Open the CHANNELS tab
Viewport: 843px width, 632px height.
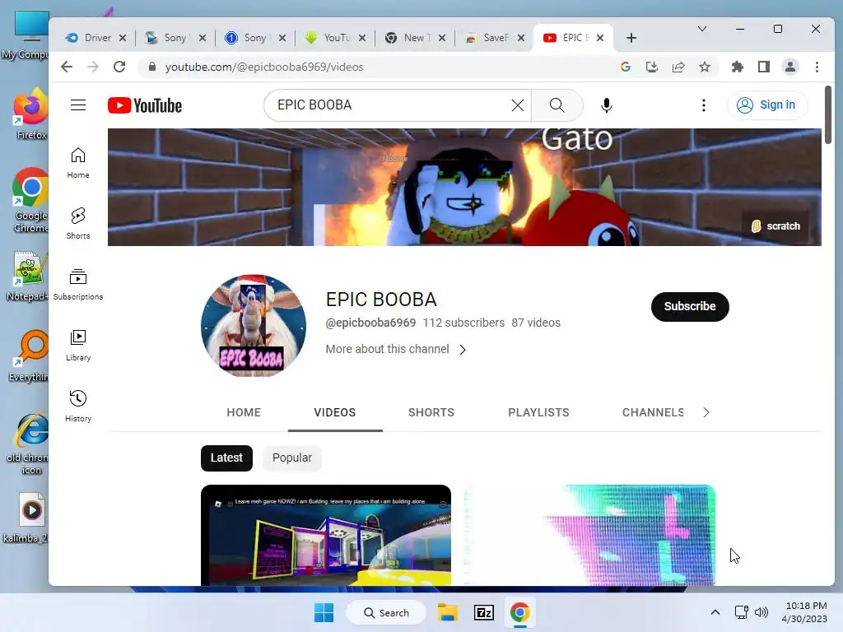point(653,412)
